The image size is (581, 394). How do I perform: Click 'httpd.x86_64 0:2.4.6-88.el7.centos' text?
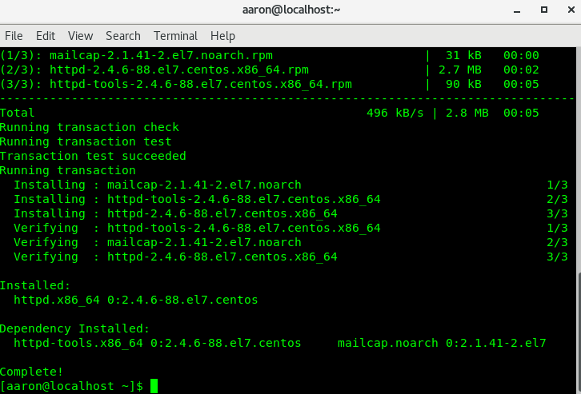(x=135, y=300)
